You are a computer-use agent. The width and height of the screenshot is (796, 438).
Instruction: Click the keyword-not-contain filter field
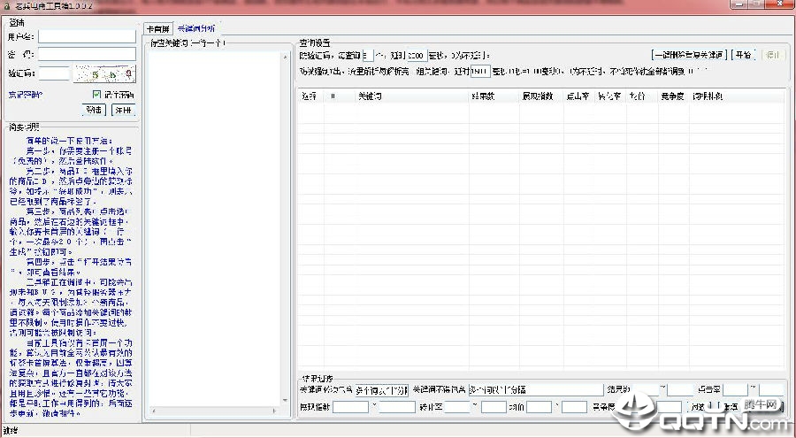pyautogui.click(x=536, y=390)
